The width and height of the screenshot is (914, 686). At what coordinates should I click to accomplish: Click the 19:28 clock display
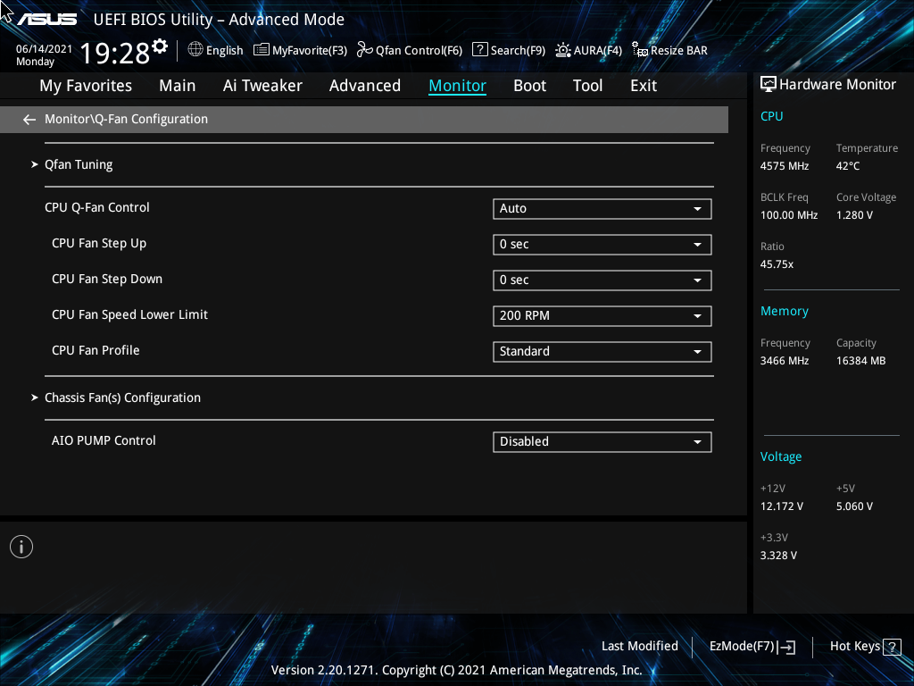tap(115, 53)
